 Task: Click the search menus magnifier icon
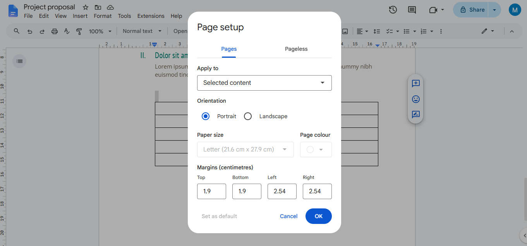[x=17, y=31]
